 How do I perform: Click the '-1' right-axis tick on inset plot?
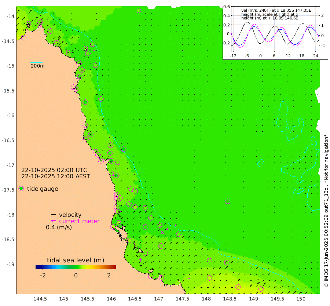(x=323, y=45)
